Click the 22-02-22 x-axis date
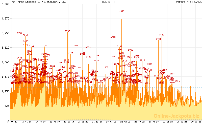This screenshot has width=202, height=124. pos(125,122)
